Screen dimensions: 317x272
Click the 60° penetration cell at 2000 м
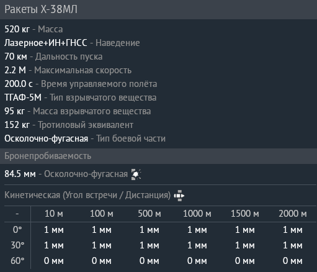click(x=293, y=261)
